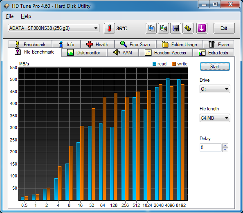243x213 pixels.
Task: Select the Random Access tab
Action: pos(166,53)
